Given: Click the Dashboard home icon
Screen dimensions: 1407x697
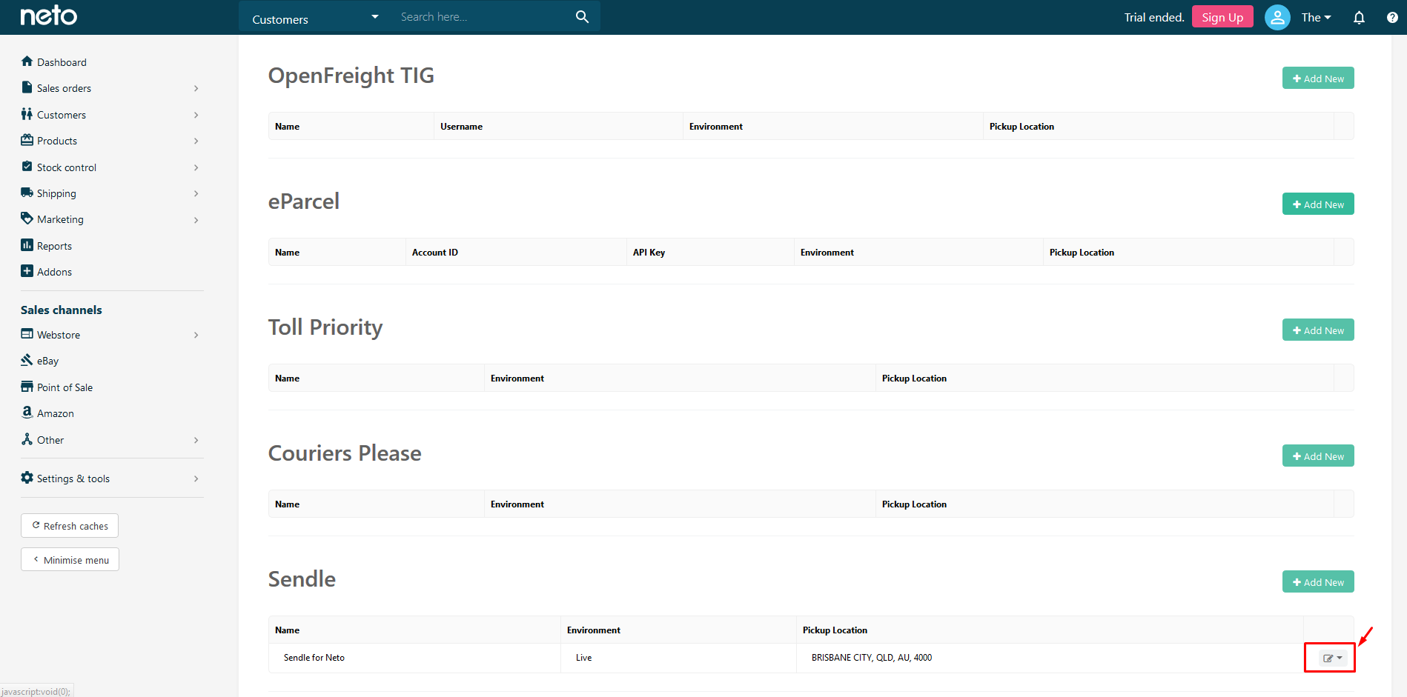Looking at the screenshot, I should tap(27, 61).
